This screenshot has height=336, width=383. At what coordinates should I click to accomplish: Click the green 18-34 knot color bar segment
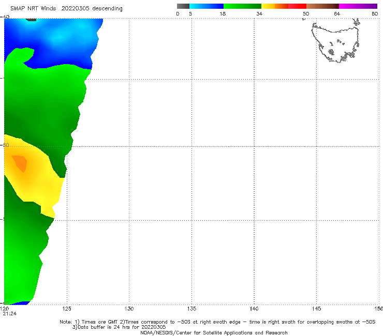click(x=242, y=6)
